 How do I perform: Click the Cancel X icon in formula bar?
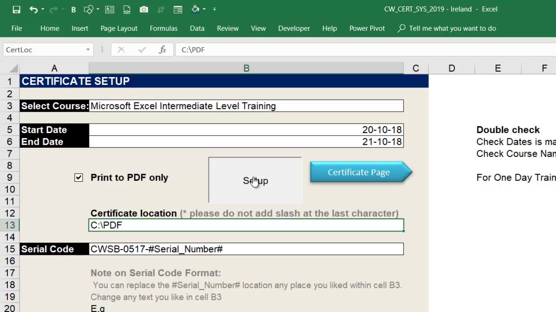pos(121,50)
